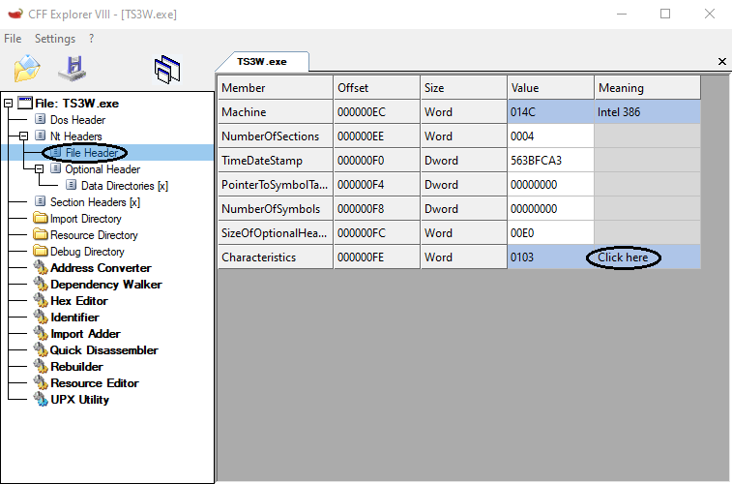732x484 pixels.
Task: Click the Identifier tool icon
Action: click(41, 317)
